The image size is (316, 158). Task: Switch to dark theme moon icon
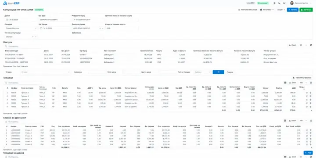tap(279, 3)
